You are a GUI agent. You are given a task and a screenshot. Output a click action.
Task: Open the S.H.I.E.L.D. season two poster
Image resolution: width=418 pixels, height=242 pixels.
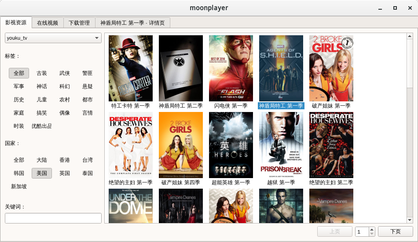point(181,68)
